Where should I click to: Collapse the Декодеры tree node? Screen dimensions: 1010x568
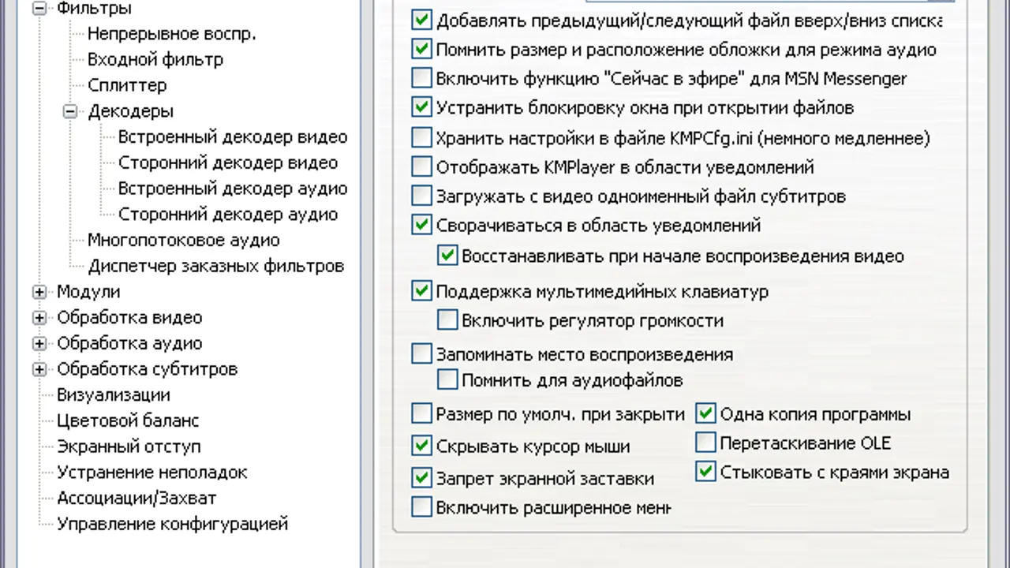tap(70, 111)
